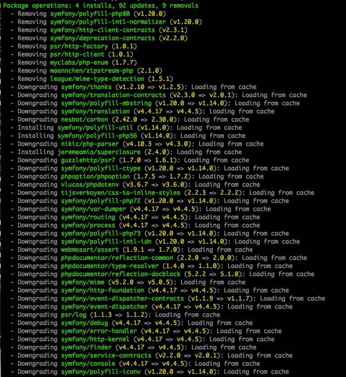Click version range 'v5.2.0 => v5.0.5'
Screen dimensions: 346x377
pyautogui.click(x=141, y=282)
